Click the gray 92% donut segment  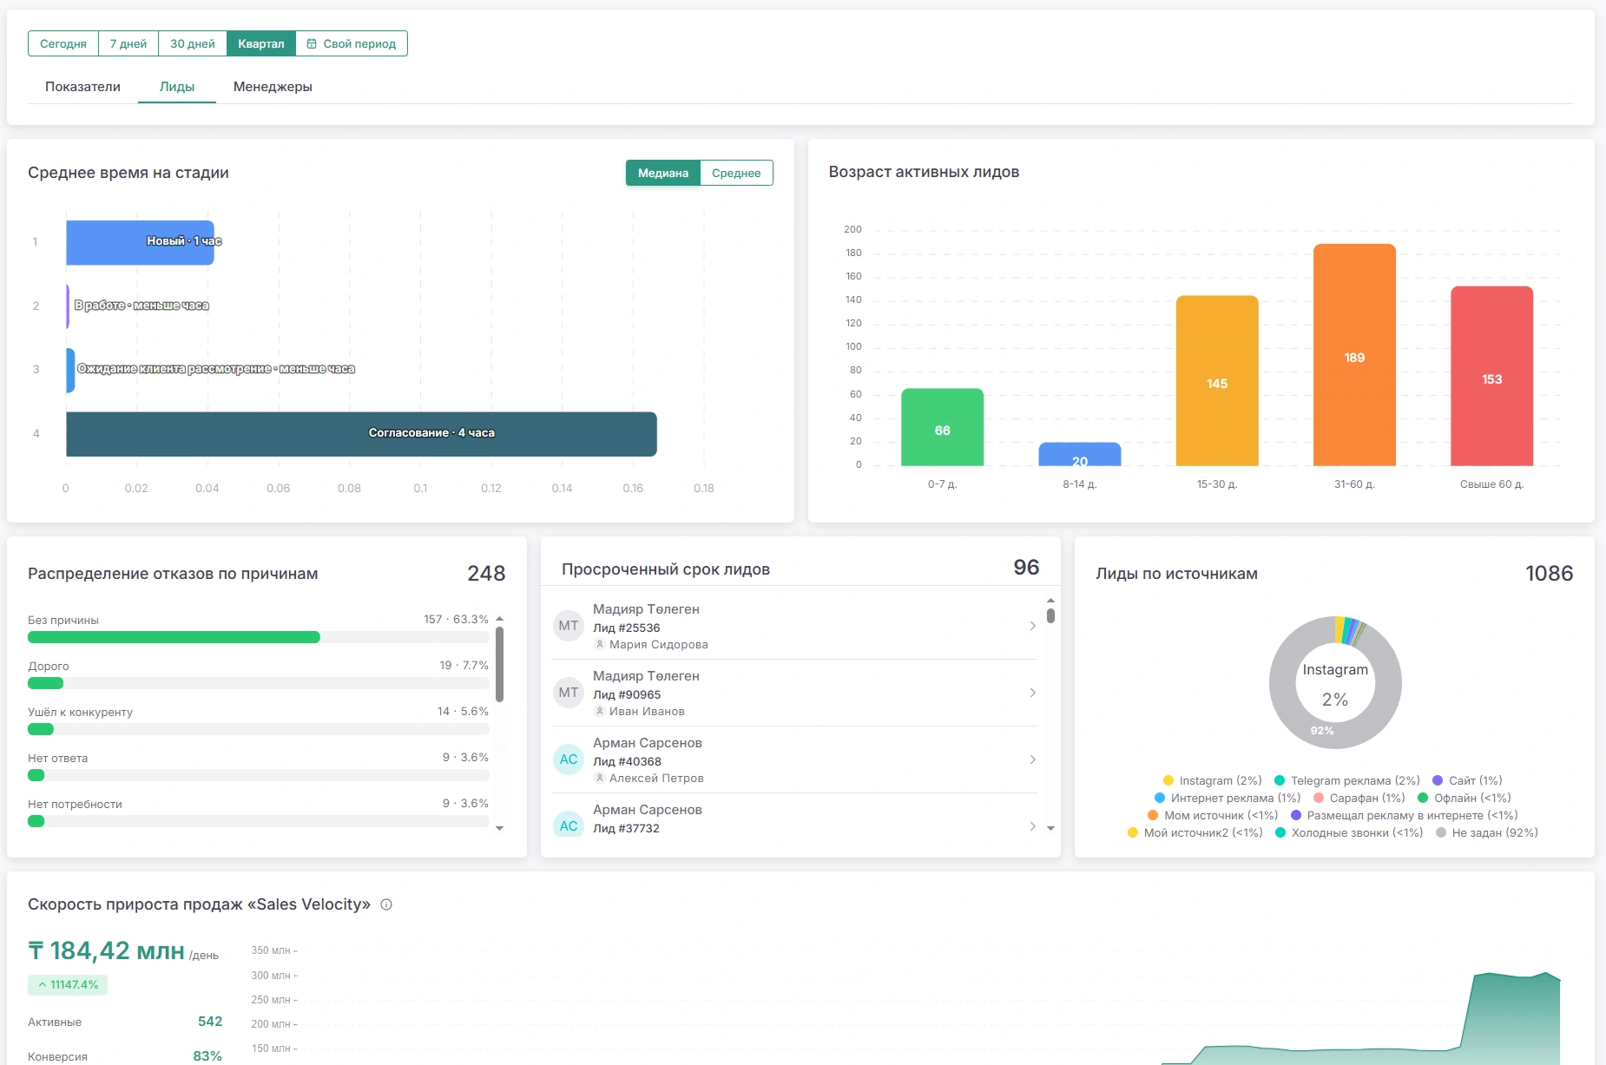(x=1322, y=731)
